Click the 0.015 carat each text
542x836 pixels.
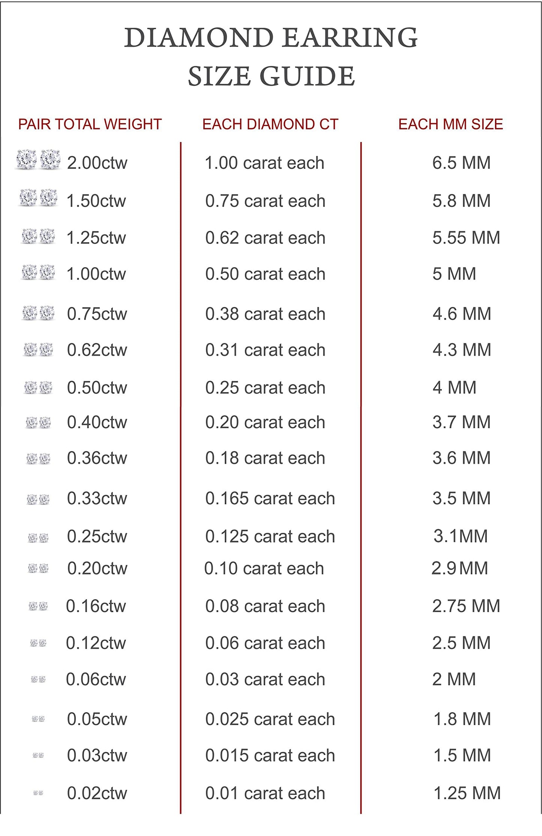pyautogui.click(x=270, y=755)
